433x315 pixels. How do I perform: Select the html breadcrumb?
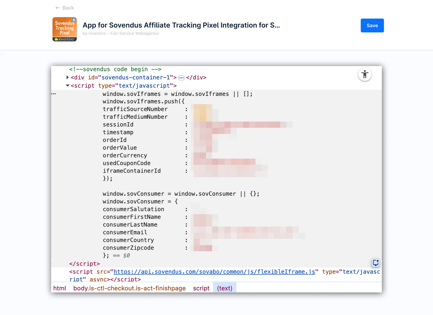pyautogui.click(x=60, y=288)
